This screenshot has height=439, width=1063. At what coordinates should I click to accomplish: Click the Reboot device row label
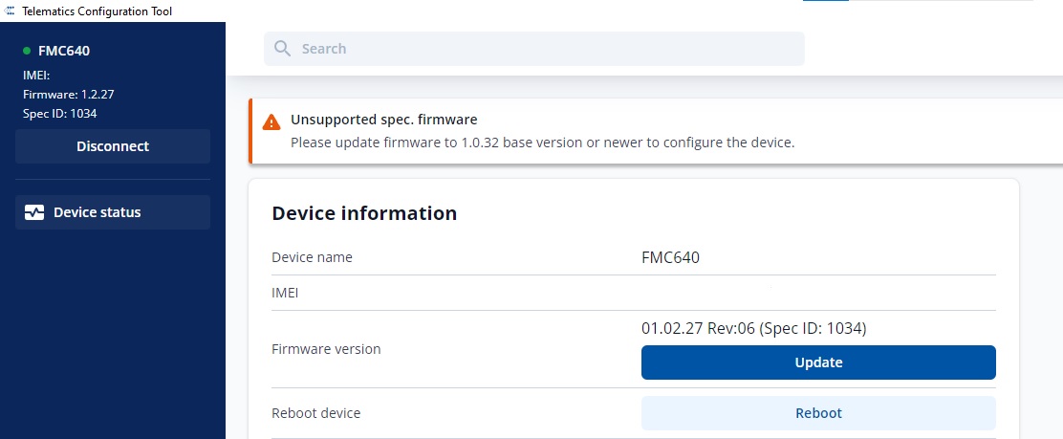316,413
